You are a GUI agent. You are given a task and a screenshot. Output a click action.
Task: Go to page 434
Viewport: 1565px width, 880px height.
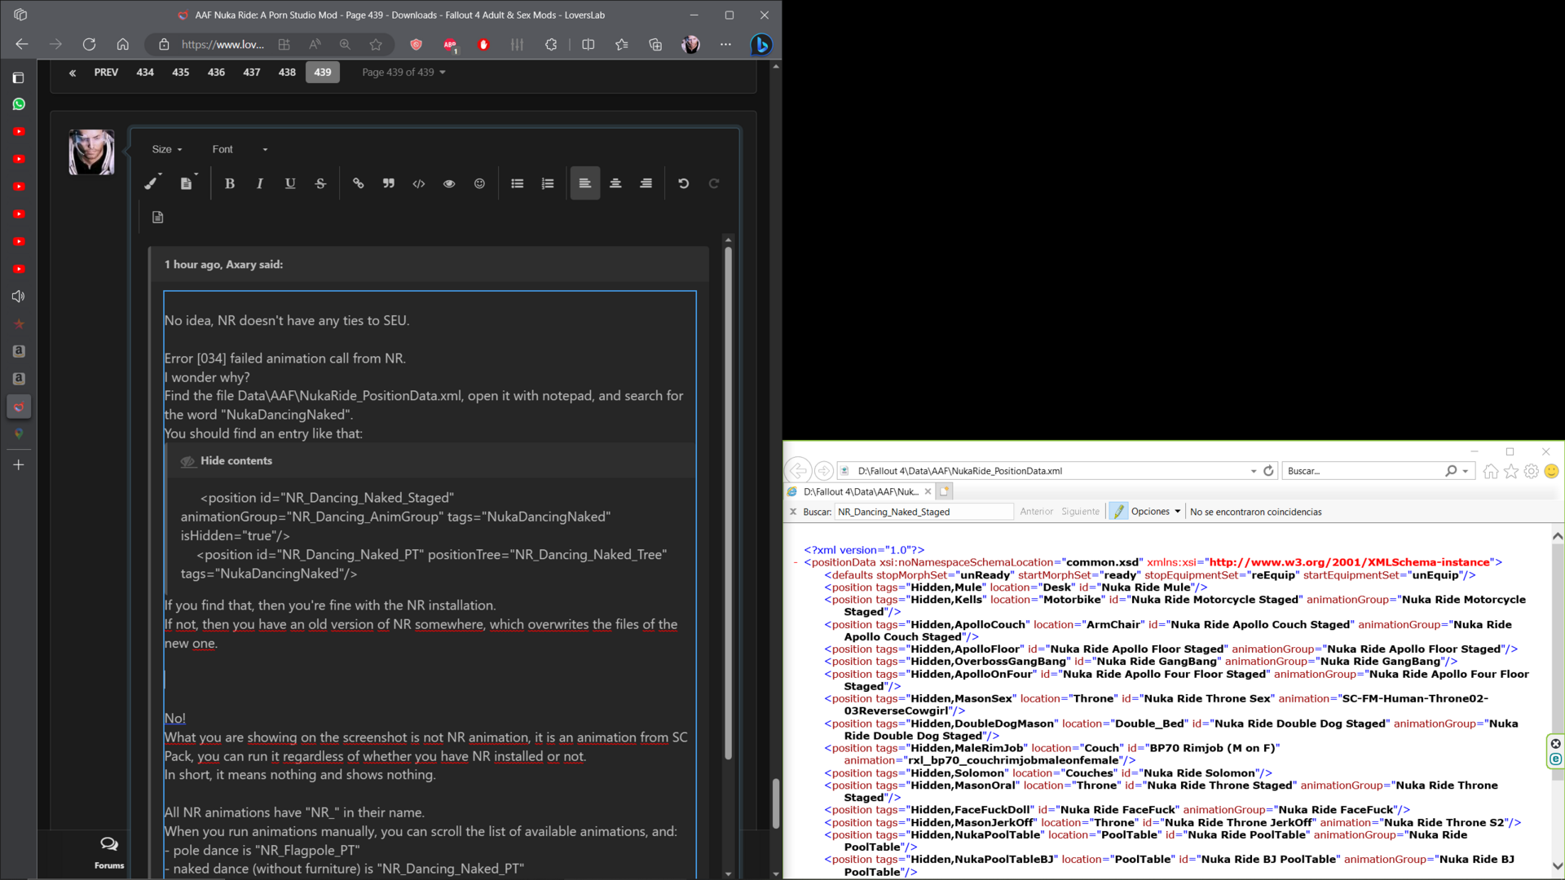(x=145, y=73)
